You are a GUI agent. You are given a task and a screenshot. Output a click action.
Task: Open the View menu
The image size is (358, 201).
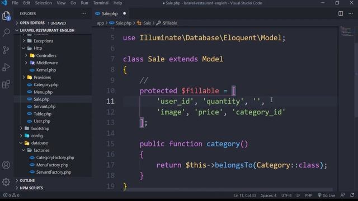point(61,3)
